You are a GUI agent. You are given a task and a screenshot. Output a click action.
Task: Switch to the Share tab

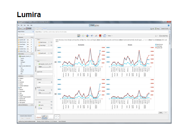tap(97, 25)
